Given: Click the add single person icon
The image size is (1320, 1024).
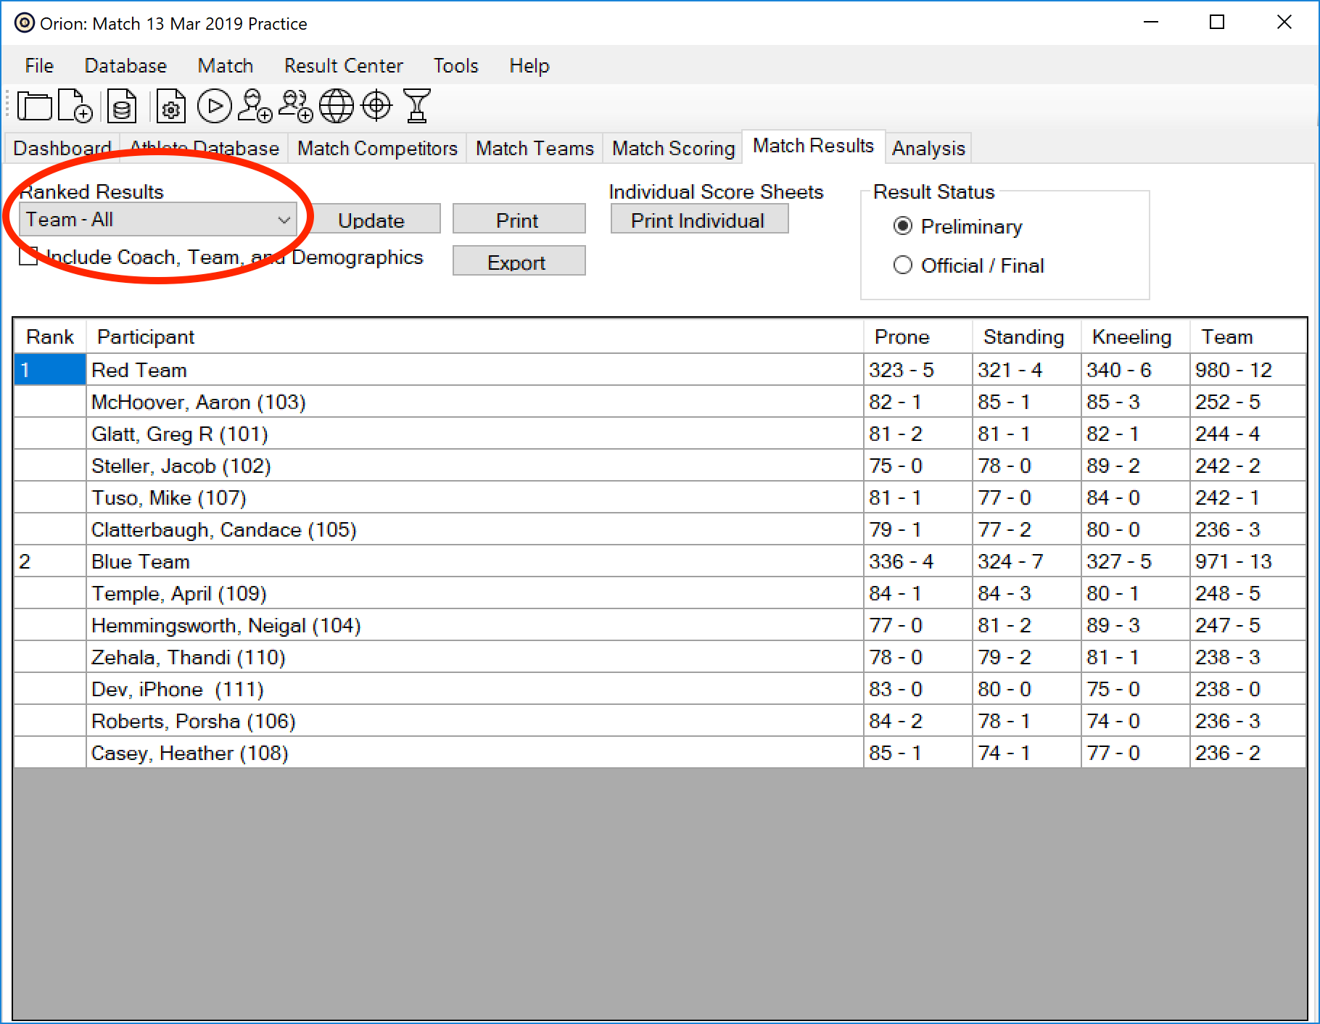Looking at the screenshot, I should click(x=255, y=107).
